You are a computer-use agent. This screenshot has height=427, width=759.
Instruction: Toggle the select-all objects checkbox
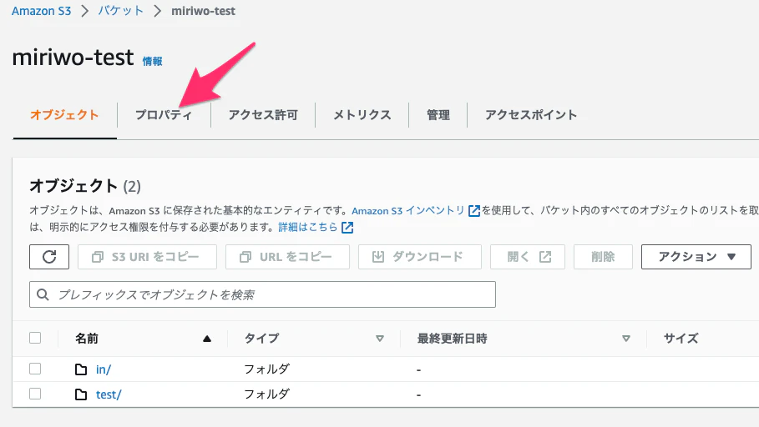(35, 338)
